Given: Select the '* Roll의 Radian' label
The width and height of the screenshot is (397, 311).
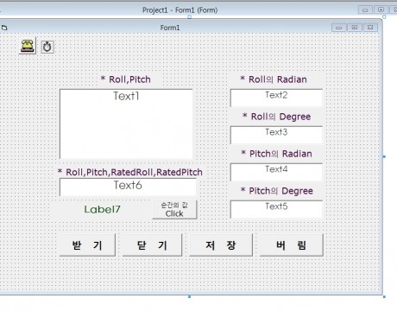Looking at the screenshot, I should (x=274, y=79).
